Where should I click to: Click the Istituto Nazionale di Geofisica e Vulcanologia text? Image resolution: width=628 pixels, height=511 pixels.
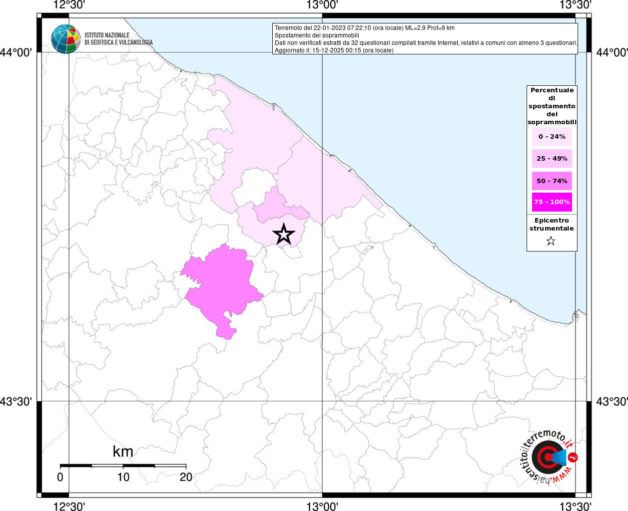[x=118, y=39]
